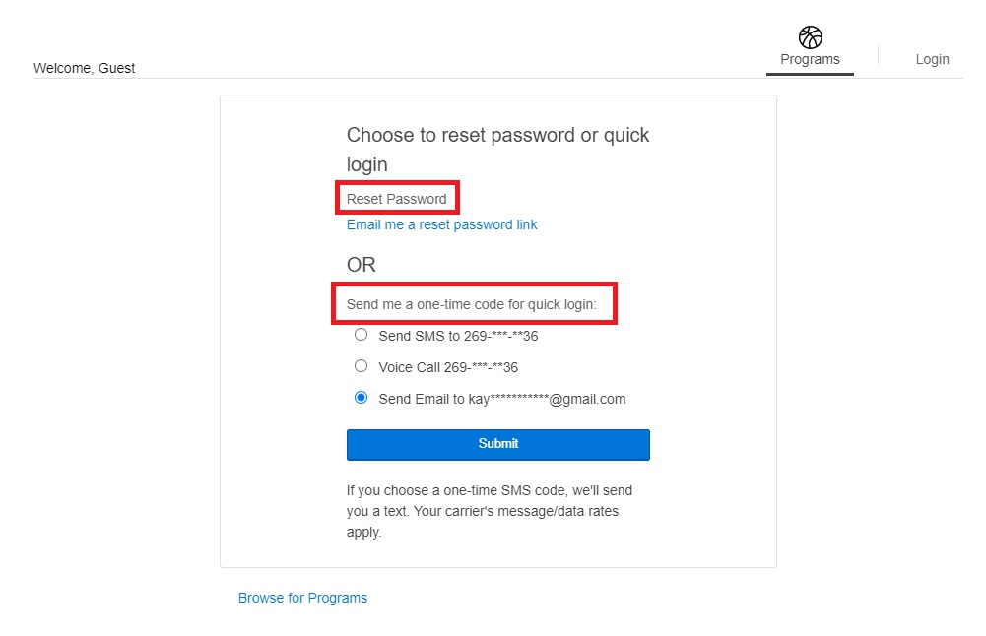Click the large OR separator text

pos(362,265)
